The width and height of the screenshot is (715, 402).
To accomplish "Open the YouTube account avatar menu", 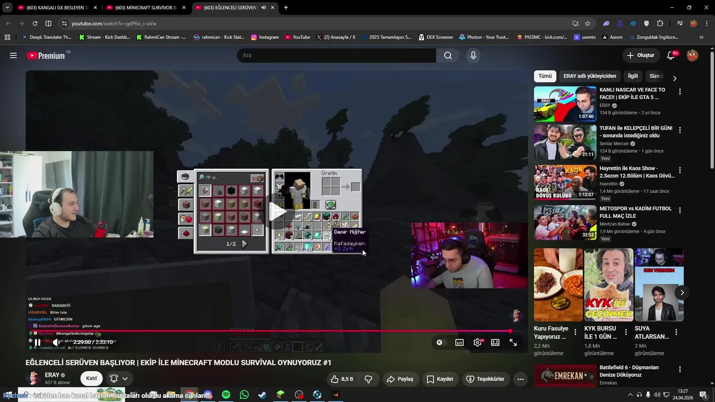I will click(x=692, y=55).
